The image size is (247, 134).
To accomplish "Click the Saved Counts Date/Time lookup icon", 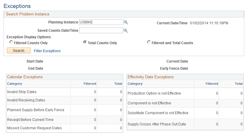I will click(x=126, y=30).
